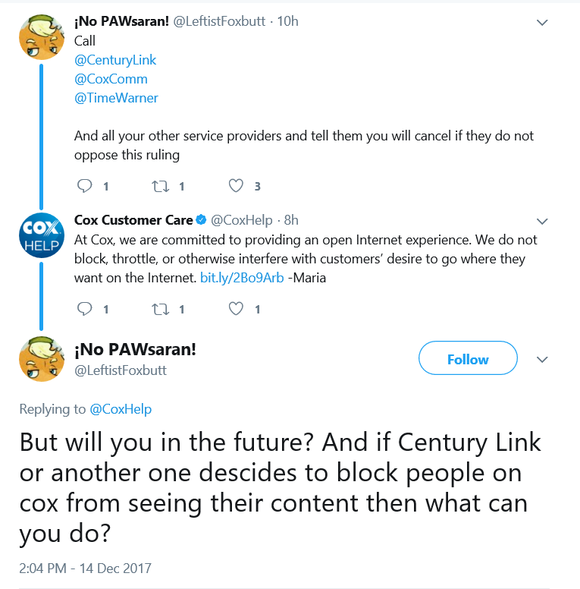
Task: Click the @CoxHelp link after Replying to
Action: click(x=121, y=408)
